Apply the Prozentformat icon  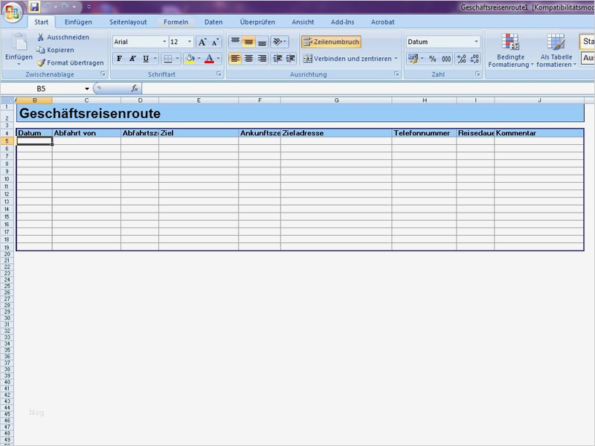pyautogui.click(x=434, y=58)
